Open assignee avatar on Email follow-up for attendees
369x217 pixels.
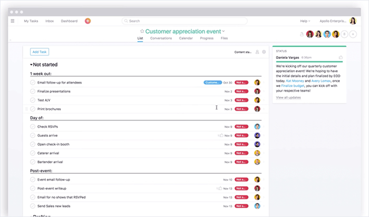coord(257,82)
